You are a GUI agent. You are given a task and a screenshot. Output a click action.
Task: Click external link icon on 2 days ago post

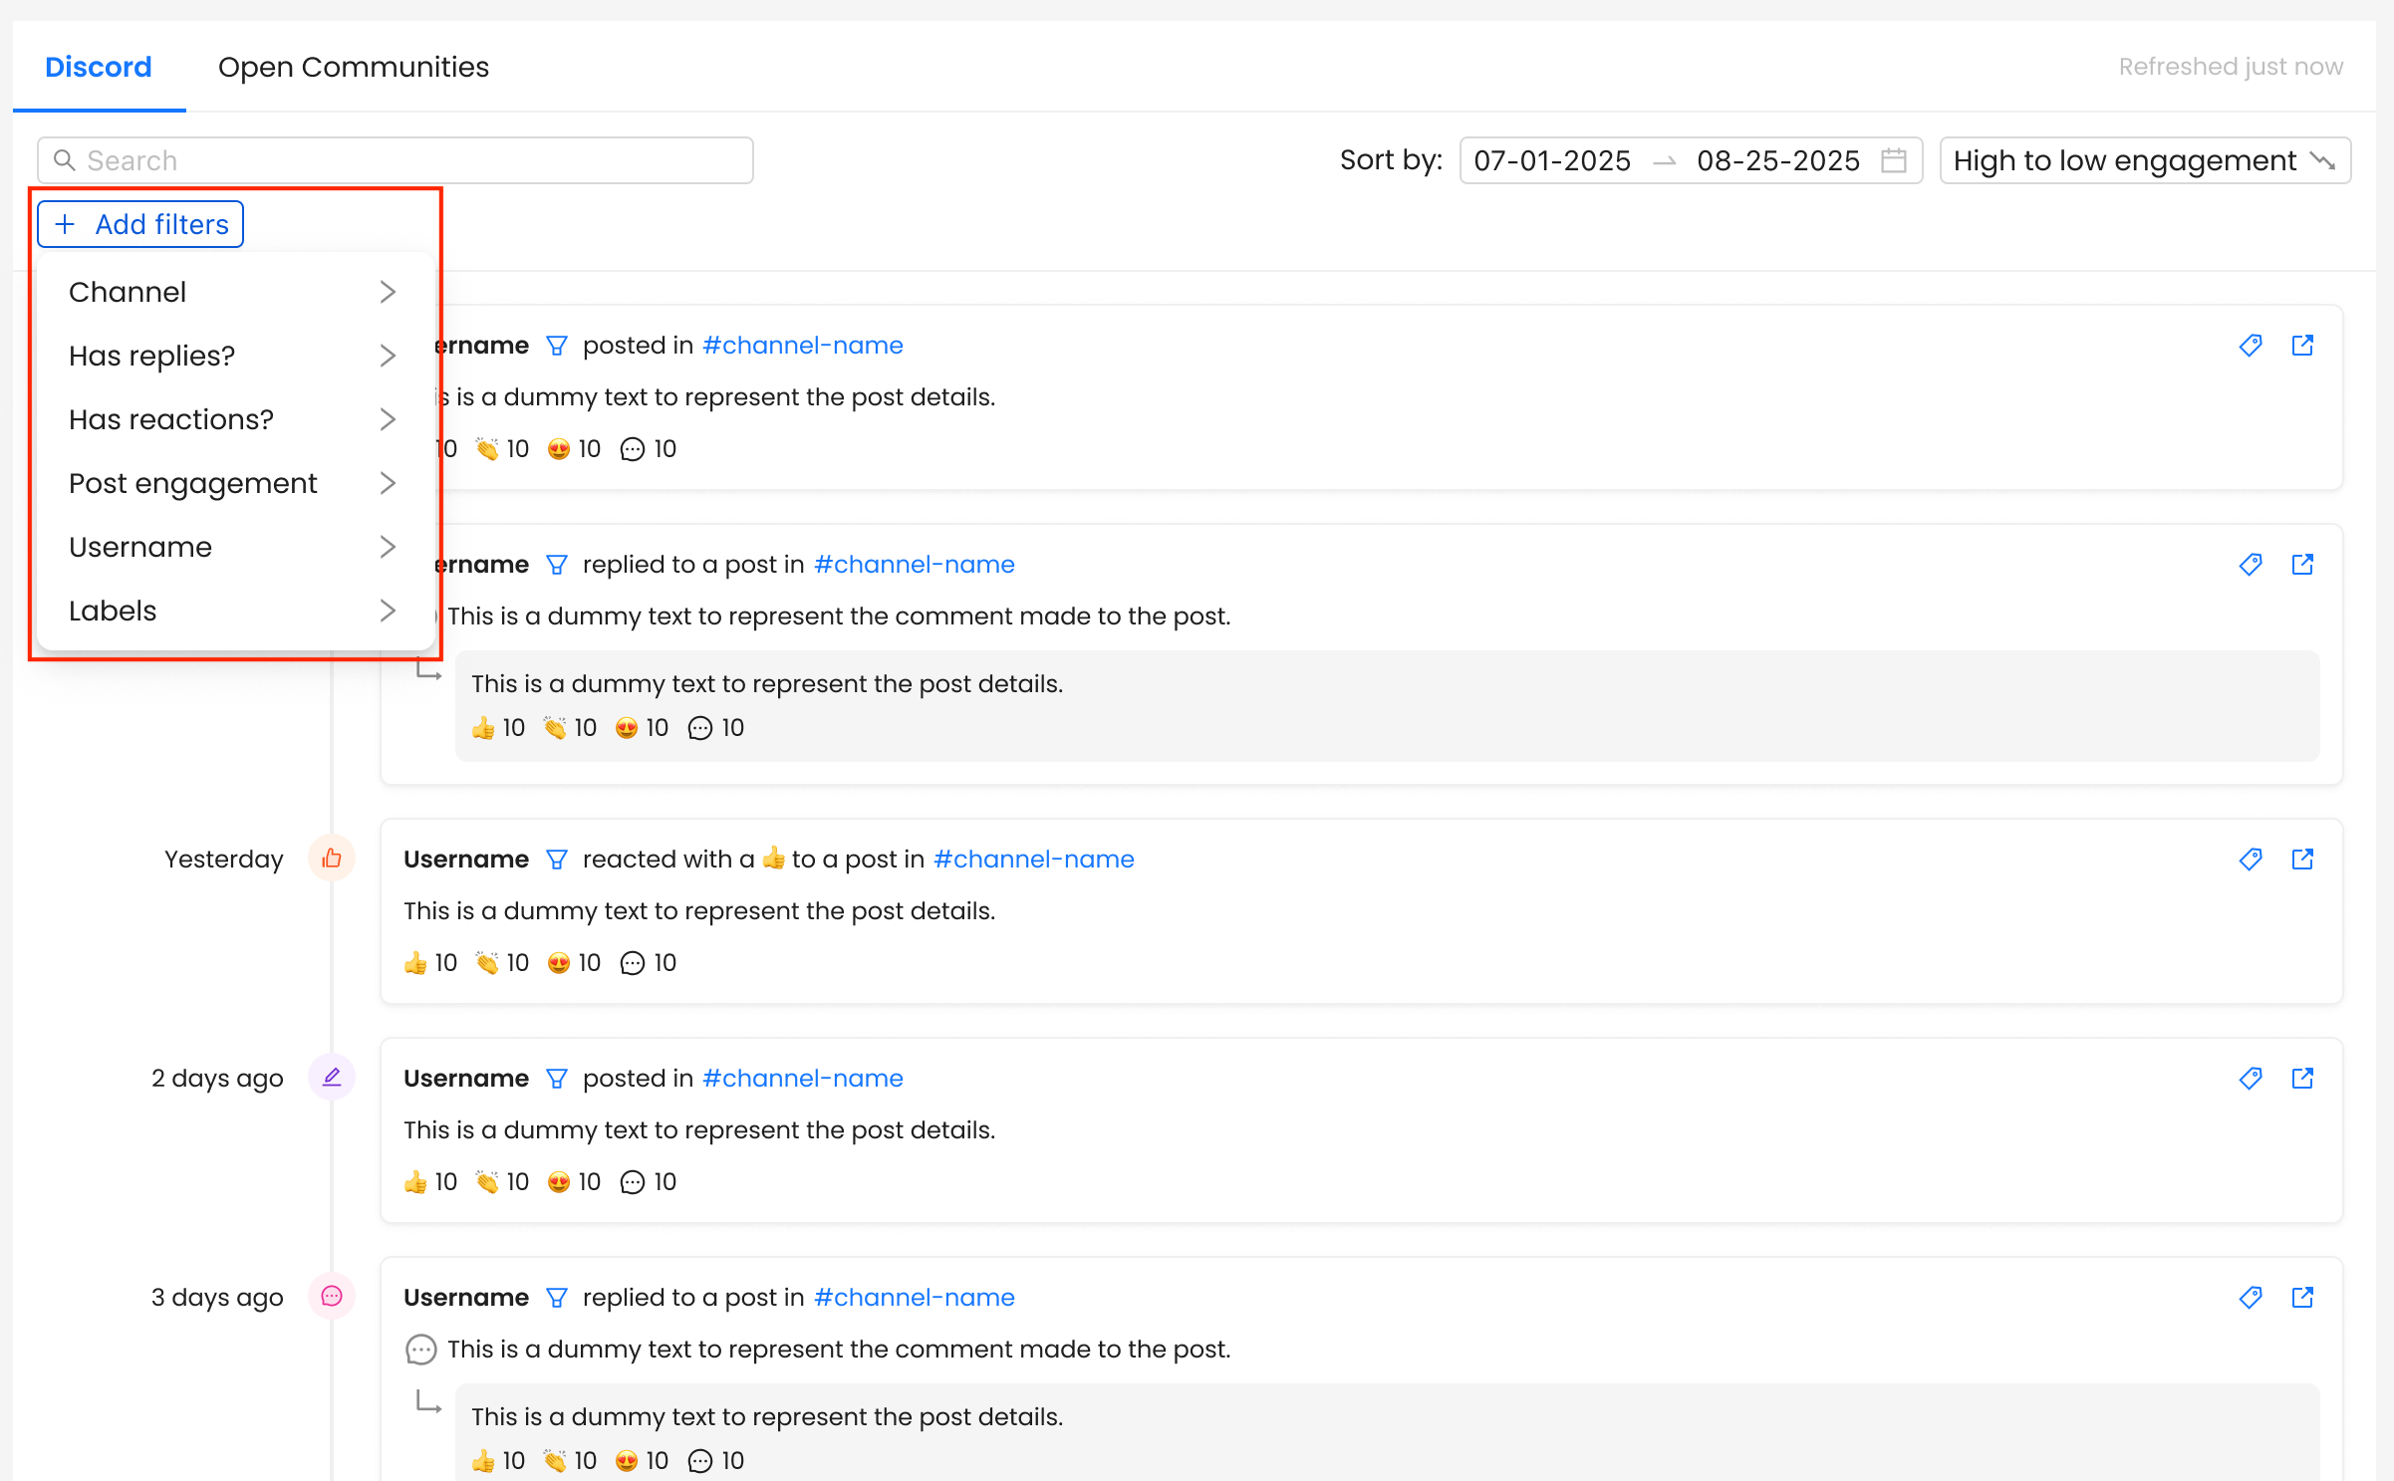(2301, 1079)
